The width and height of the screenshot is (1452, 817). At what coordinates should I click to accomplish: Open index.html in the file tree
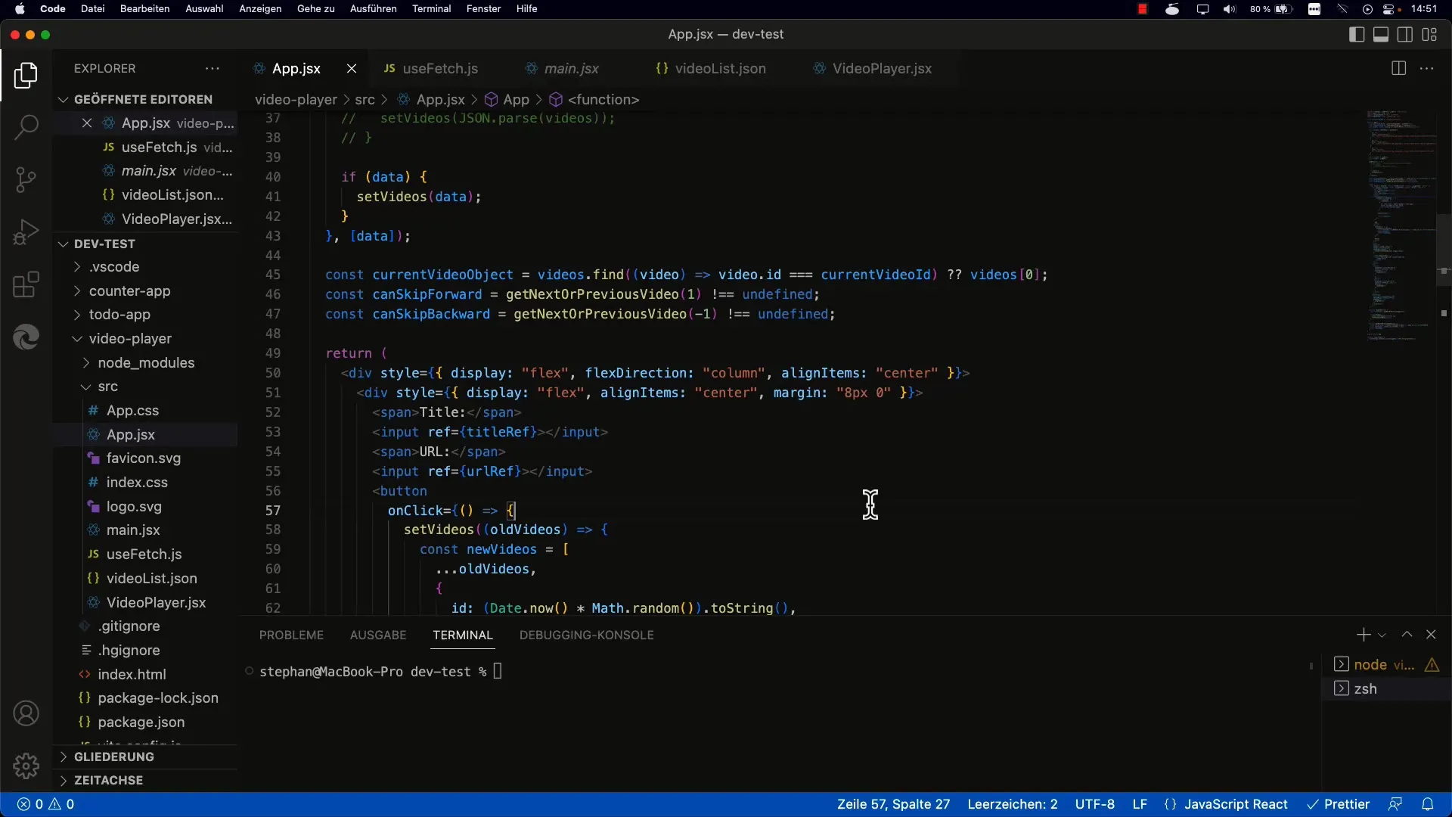pos(144,674)
